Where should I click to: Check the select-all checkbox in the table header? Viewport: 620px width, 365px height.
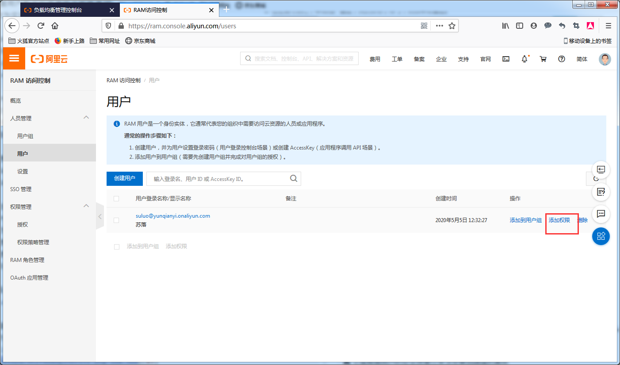click(x=116, y=198)
